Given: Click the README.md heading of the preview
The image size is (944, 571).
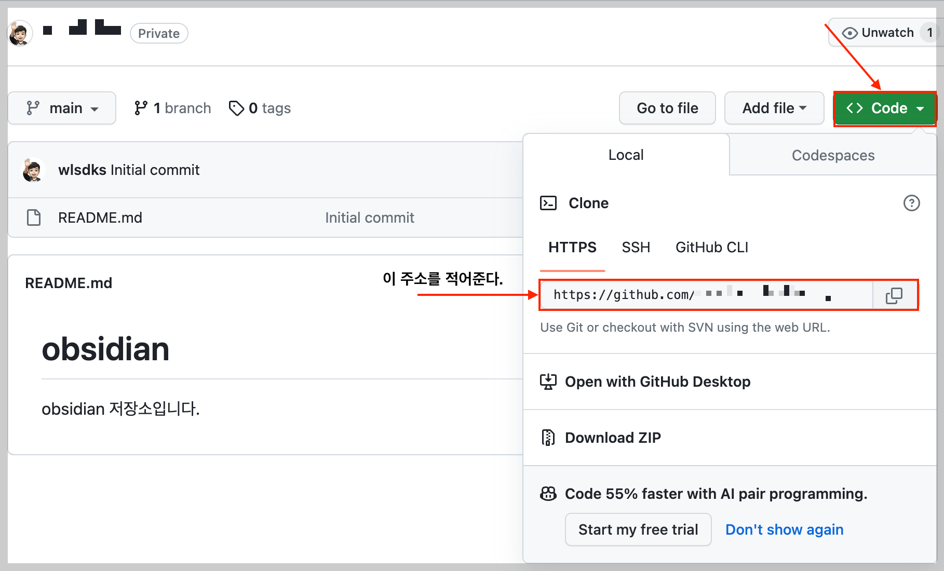Looking at the screenshot, I should point(69,283).
